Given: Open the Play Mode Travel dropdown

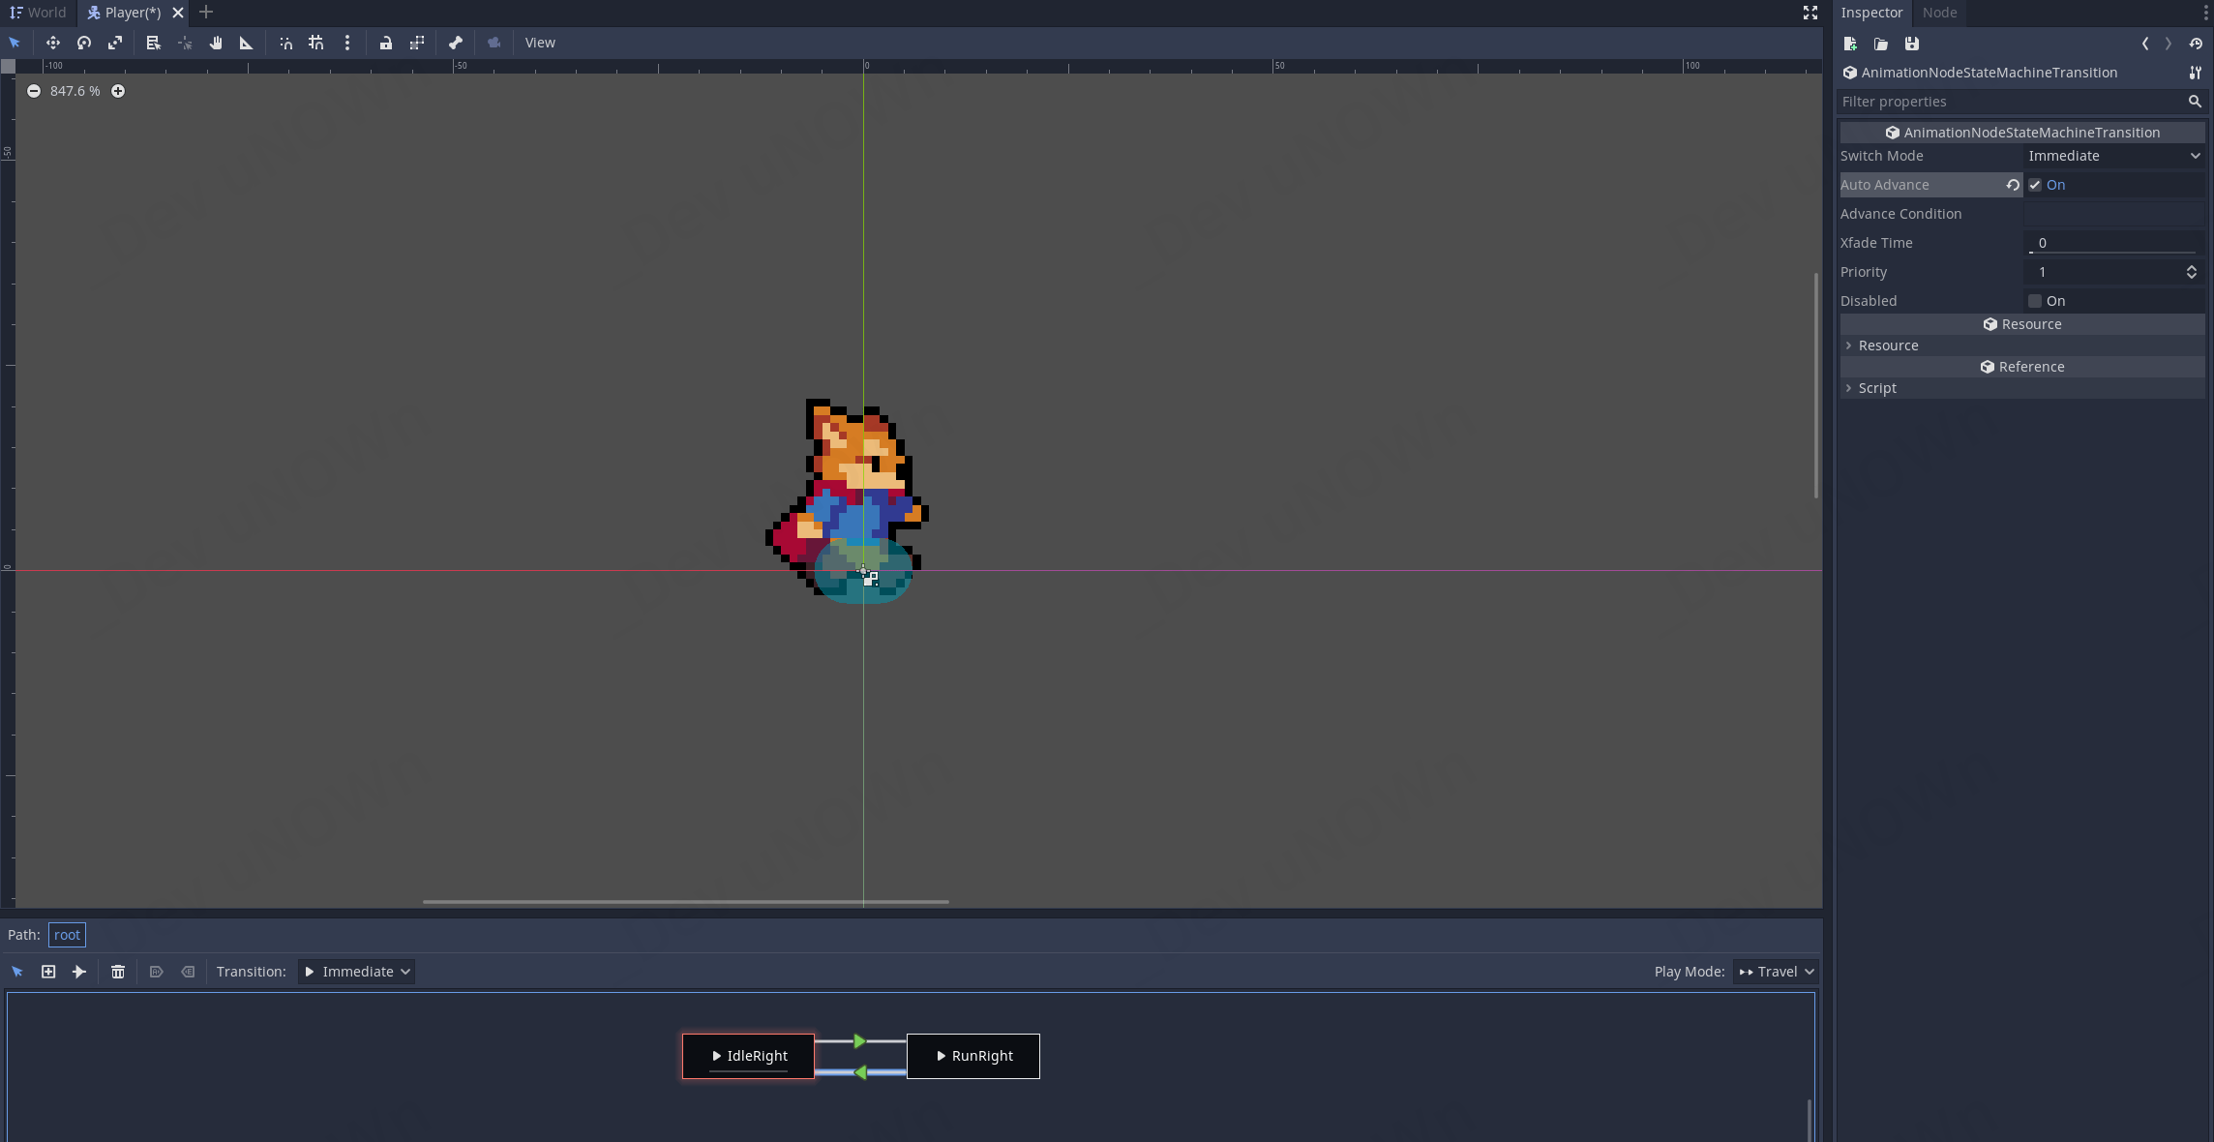Looking at the screenshot, I should click(x=1776, y=972).
